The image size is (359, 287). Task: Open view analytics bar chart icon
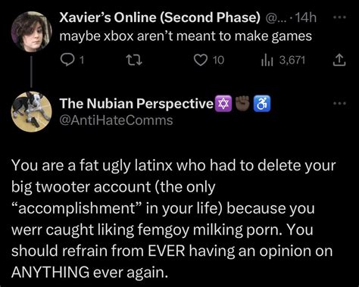pos(267,61)
